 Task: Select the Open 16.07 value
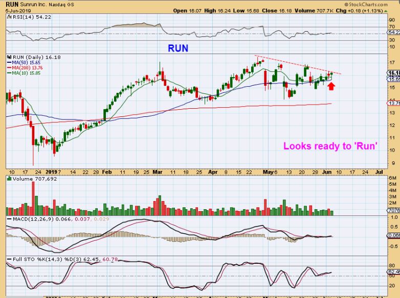187,11
